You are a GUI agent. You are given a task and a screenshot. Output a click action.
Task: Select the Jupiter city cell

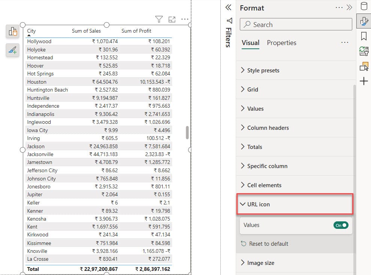click(34, 194)
